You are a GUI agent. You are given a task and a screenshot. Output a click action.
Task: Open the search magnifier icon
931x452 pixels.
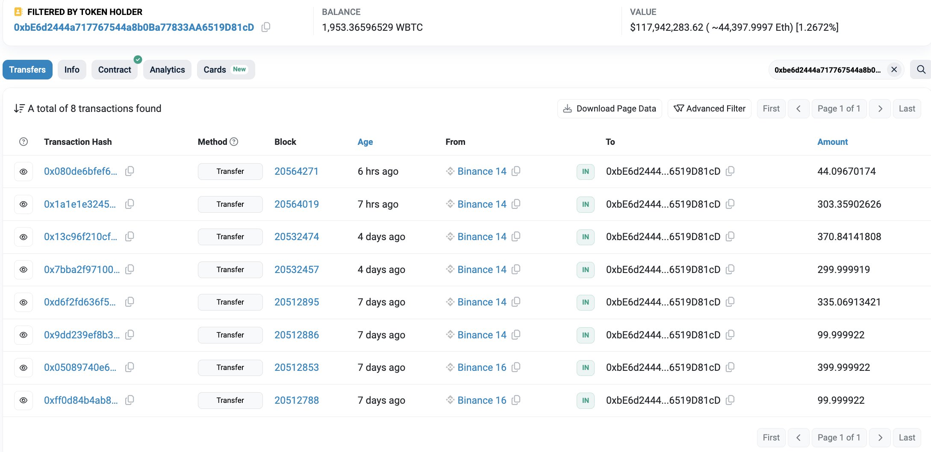[x=921, y=70]
